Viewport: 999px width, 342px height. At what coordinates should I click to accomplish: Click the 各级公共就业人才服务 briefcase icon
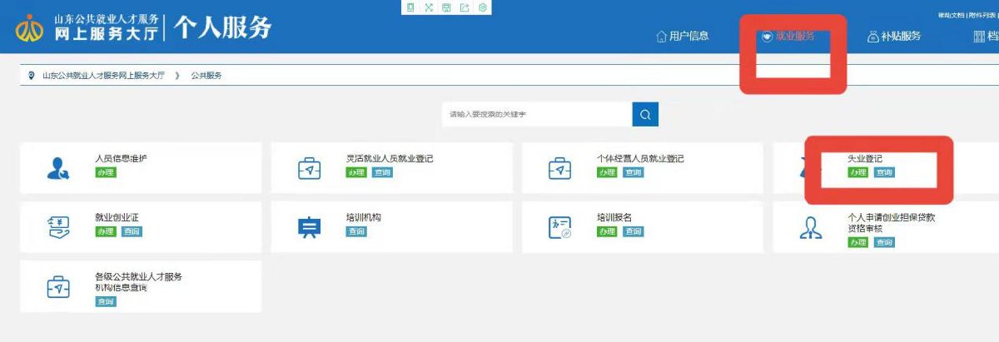click(58, 286)
